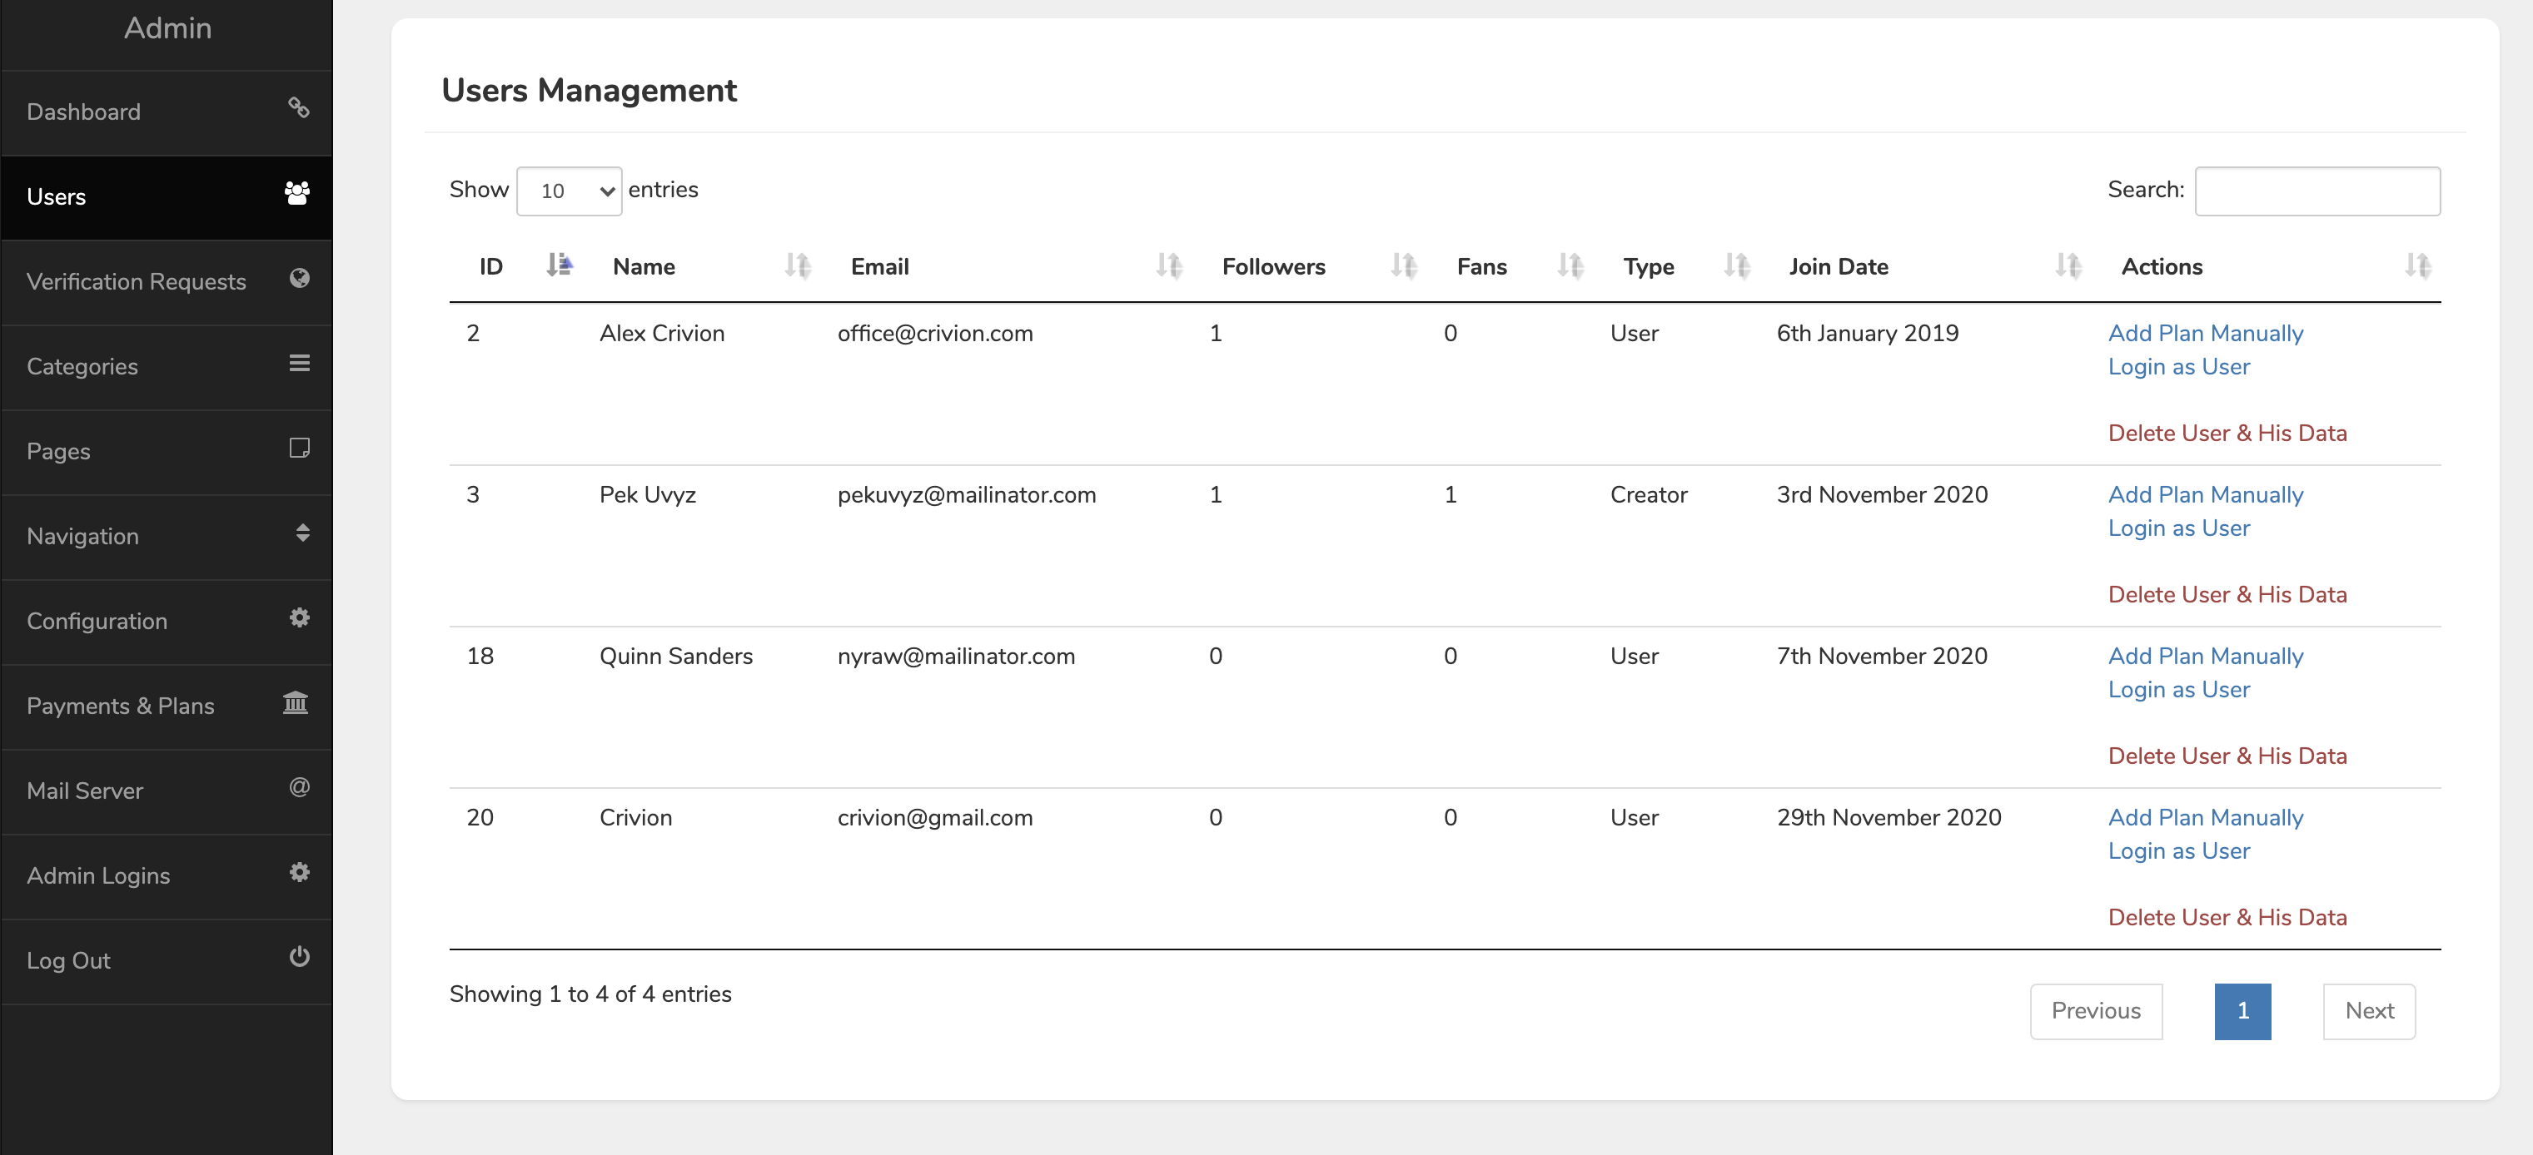Click the Followers column sort icon
This screenshot has height=1155, width=2533.
coord(1404,265)
